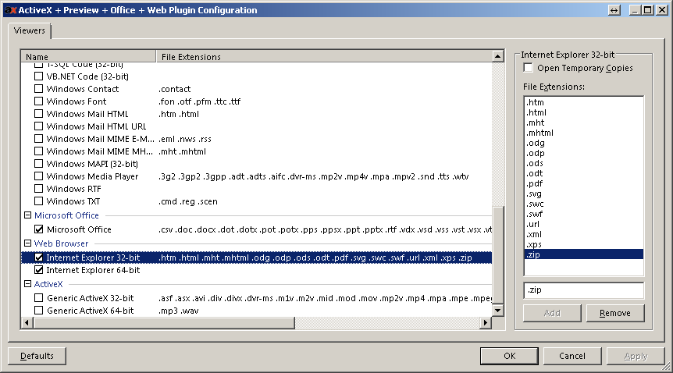This screenshot has width=673, height=373.
Task: Click the Apply button
Action: 636,356
